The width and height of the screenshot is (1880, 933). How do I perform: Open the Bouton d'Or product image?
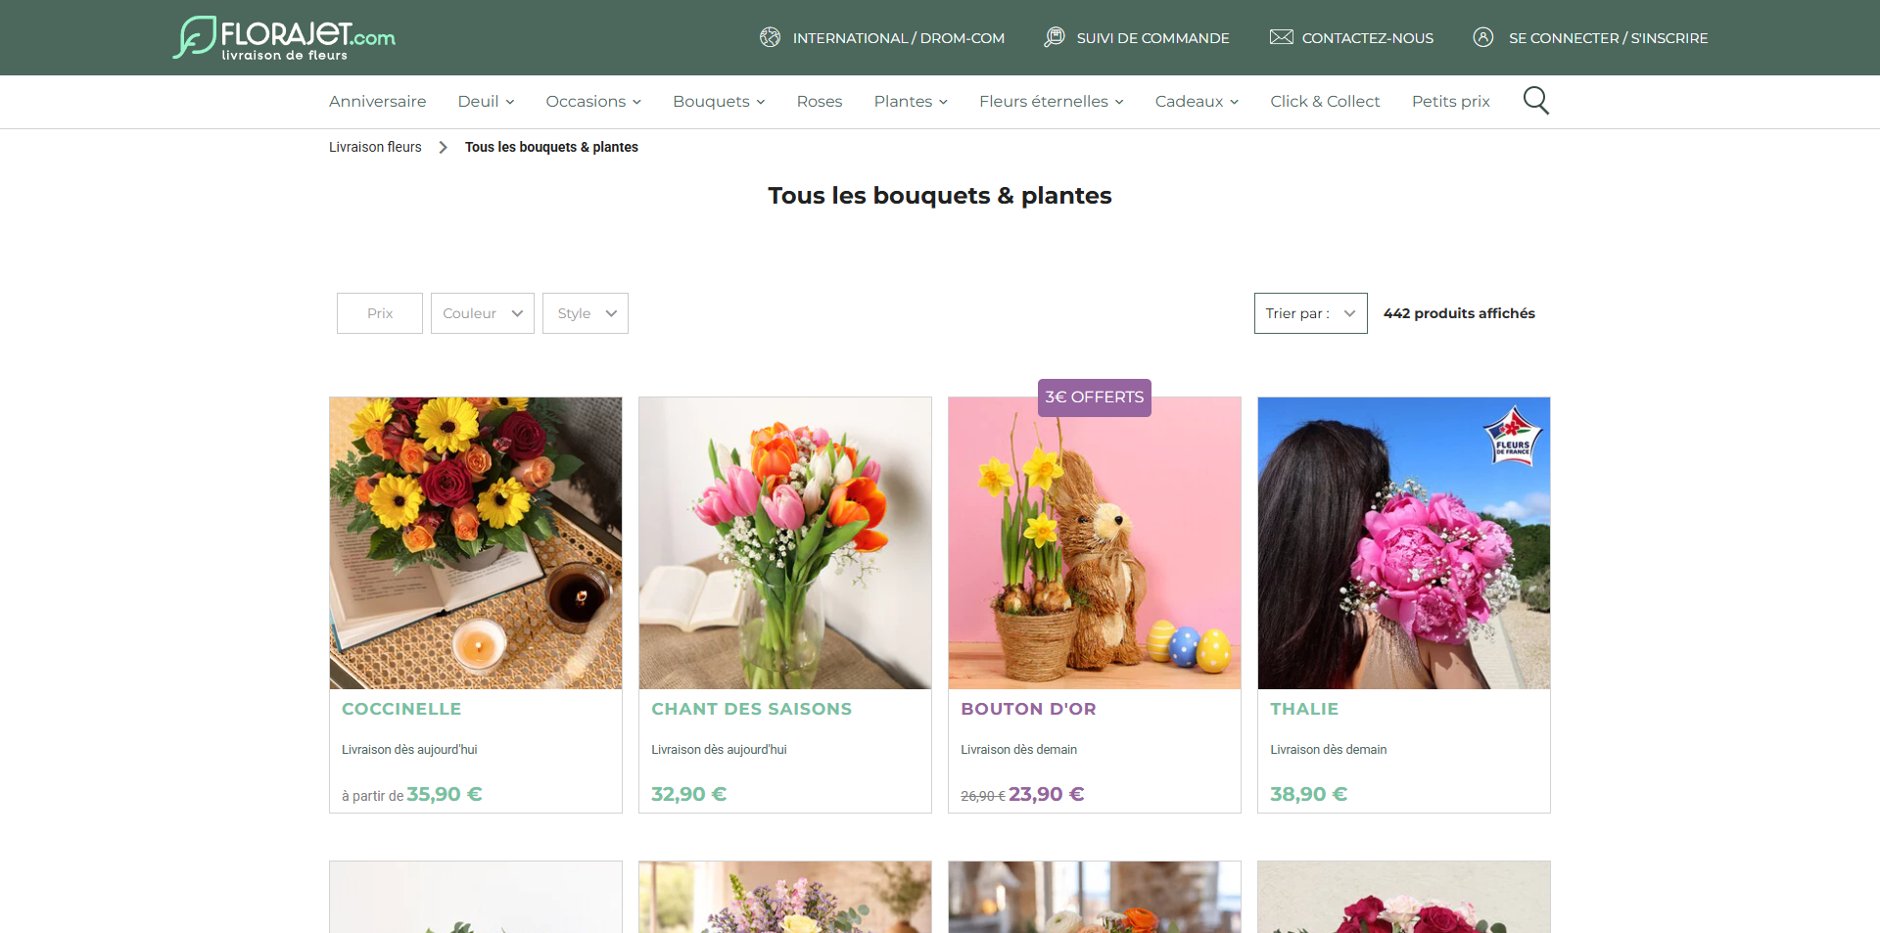coord(1095,543)
